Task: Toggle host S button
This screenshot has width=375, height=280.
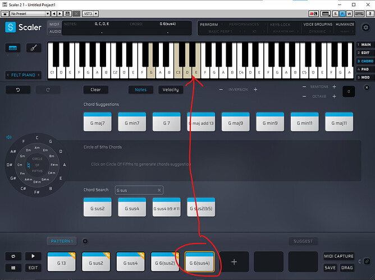Action: 335,13
